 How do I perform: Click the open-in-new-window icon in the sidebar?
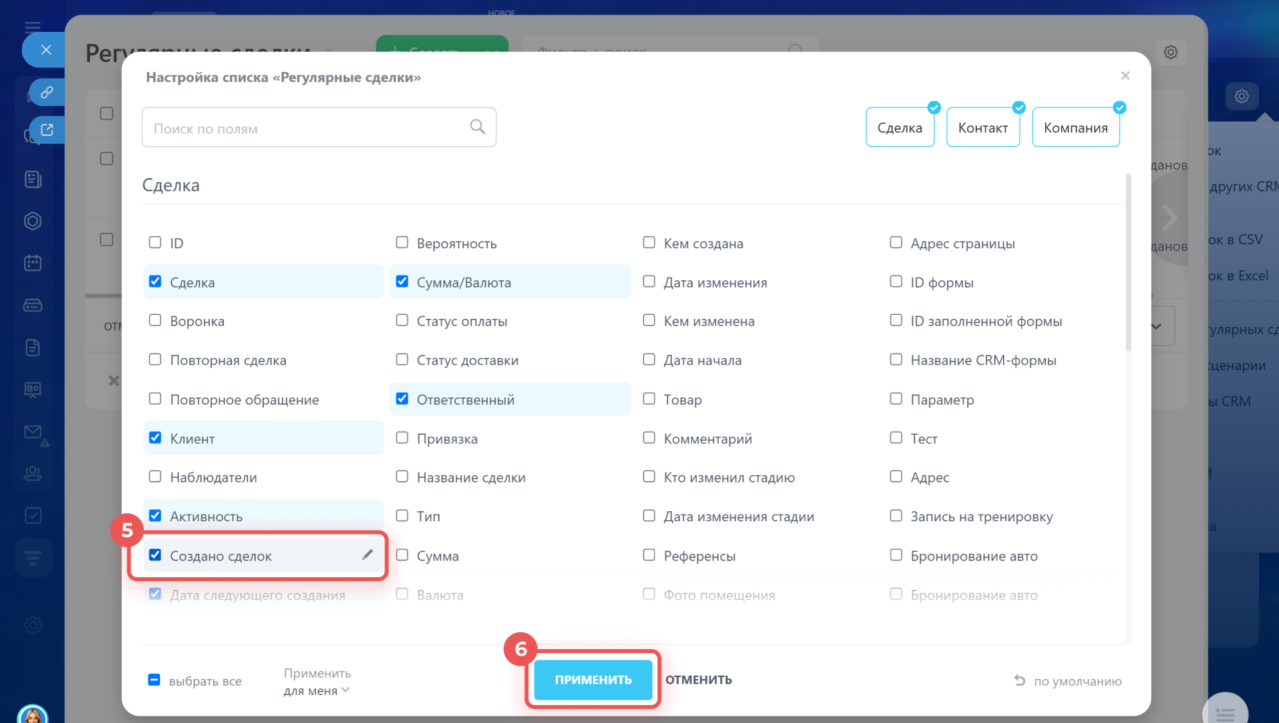(47, 130)
